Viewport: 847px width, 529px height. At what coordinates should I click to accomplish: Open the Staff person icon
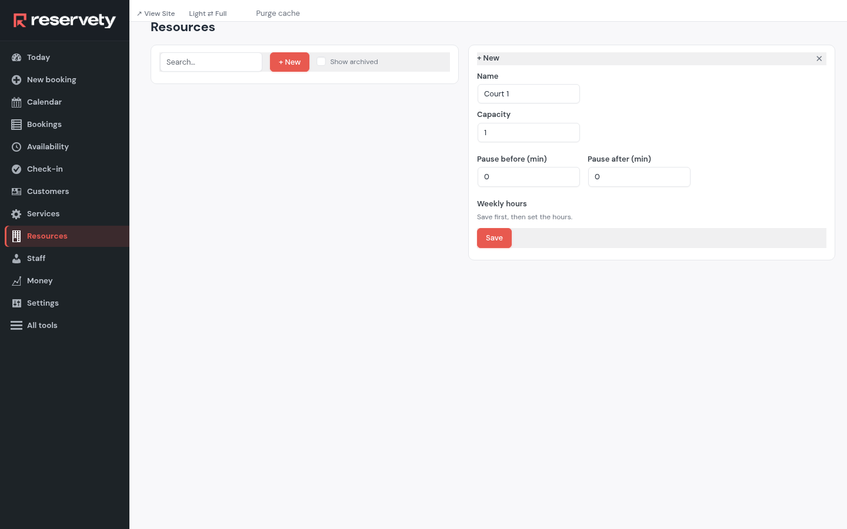16,259
